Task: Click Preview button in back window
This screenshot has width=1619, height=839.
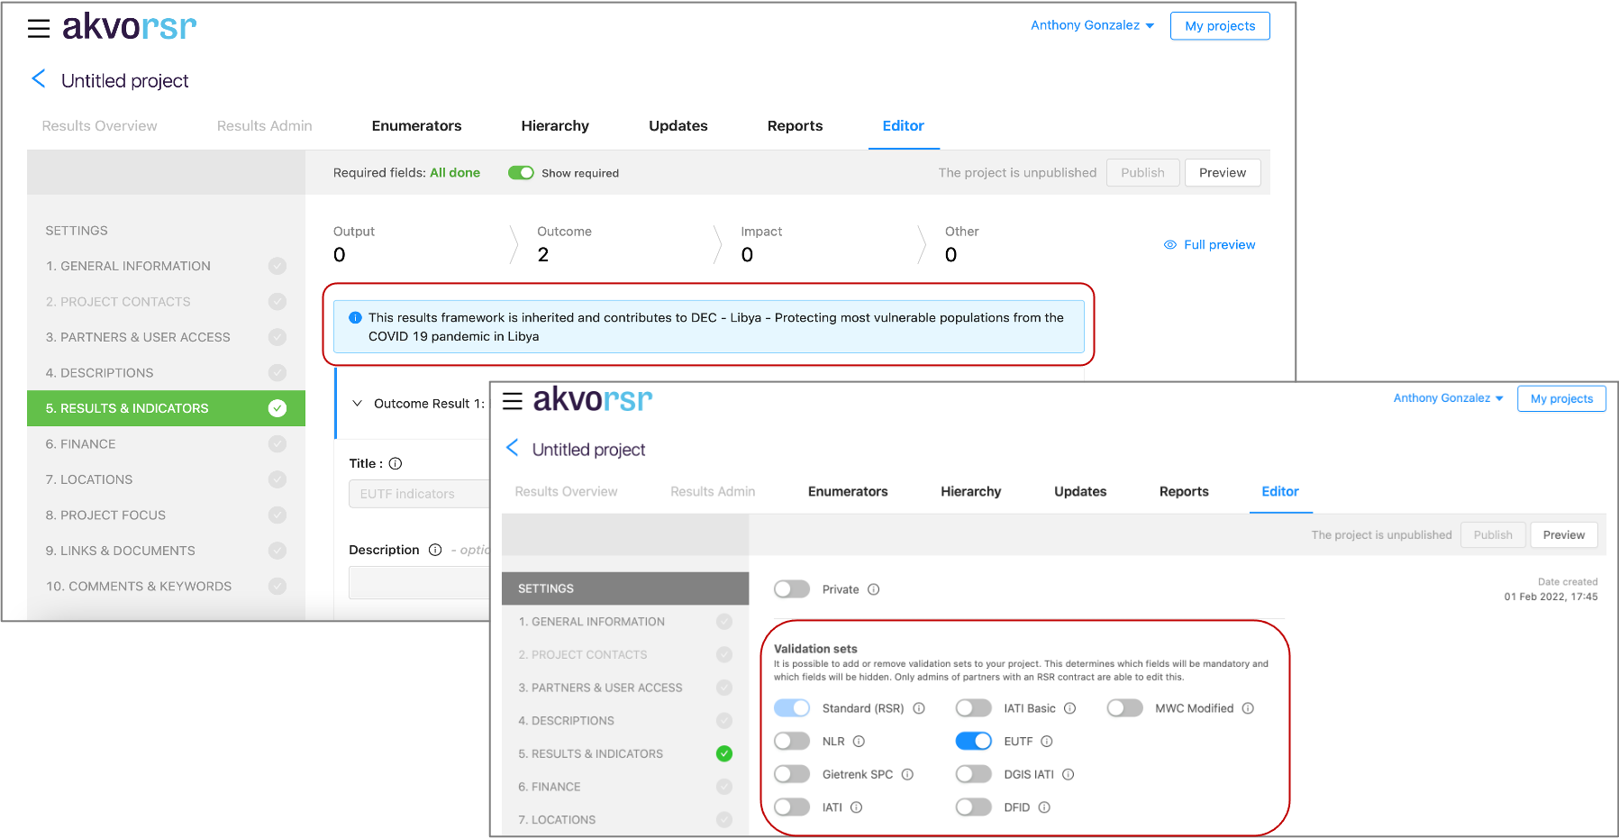Action: [x=1223, y=172]
